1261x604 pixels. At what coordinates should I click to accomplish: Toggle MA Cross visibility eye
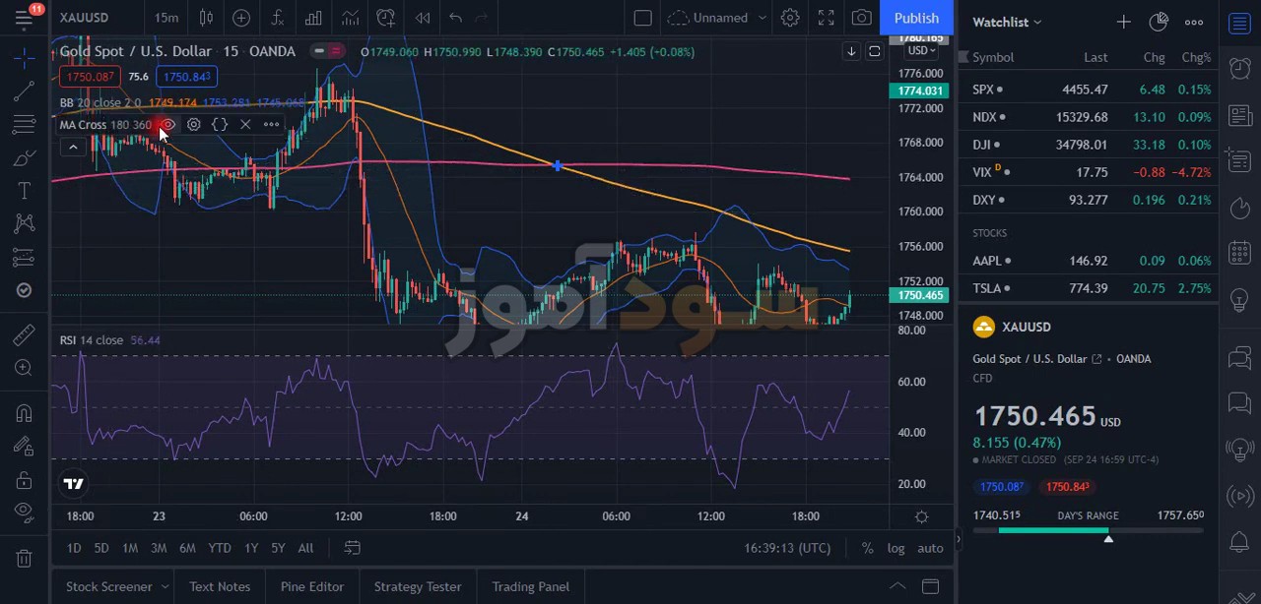coord(168,124)
